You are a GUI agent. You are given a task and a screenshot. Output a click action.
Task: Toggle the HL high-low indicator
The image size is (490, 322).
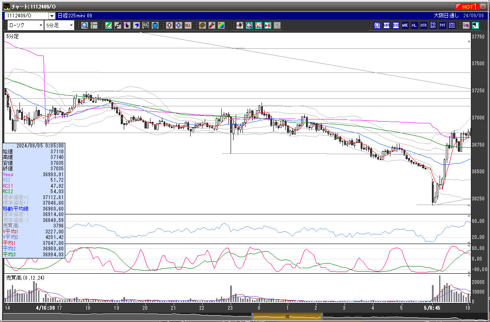click(415, 25)
